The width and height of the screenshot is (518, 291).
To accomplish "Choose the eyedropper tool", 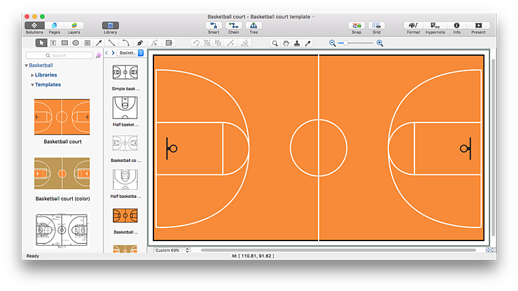I will [308, 43].
